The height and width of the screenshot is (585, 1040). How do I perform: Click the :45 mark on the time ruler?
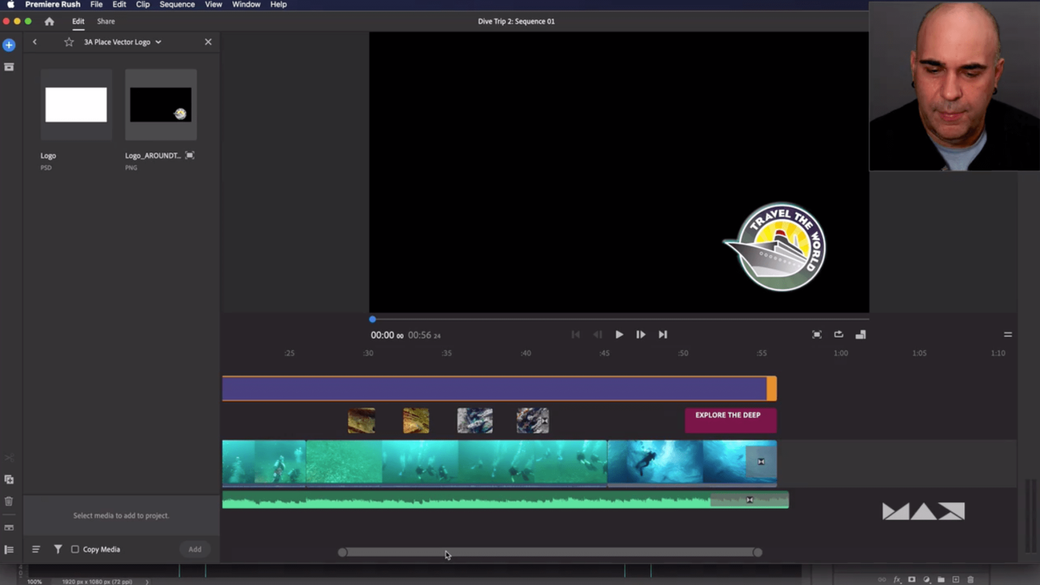pyautogui.click(x=604, y=353)
